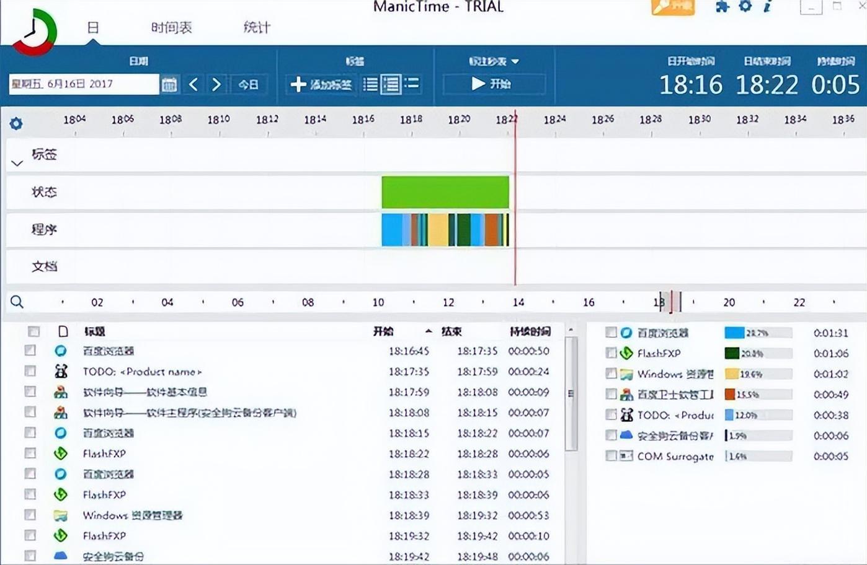This screenshot has height=565, width=867.
Task: Go to next day arrow
Action: [216, 84]
